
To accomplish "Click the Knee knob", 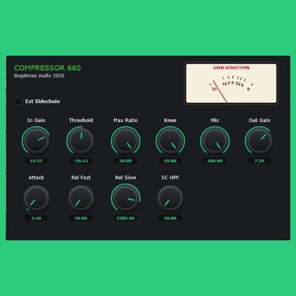I will click(170, 141).
